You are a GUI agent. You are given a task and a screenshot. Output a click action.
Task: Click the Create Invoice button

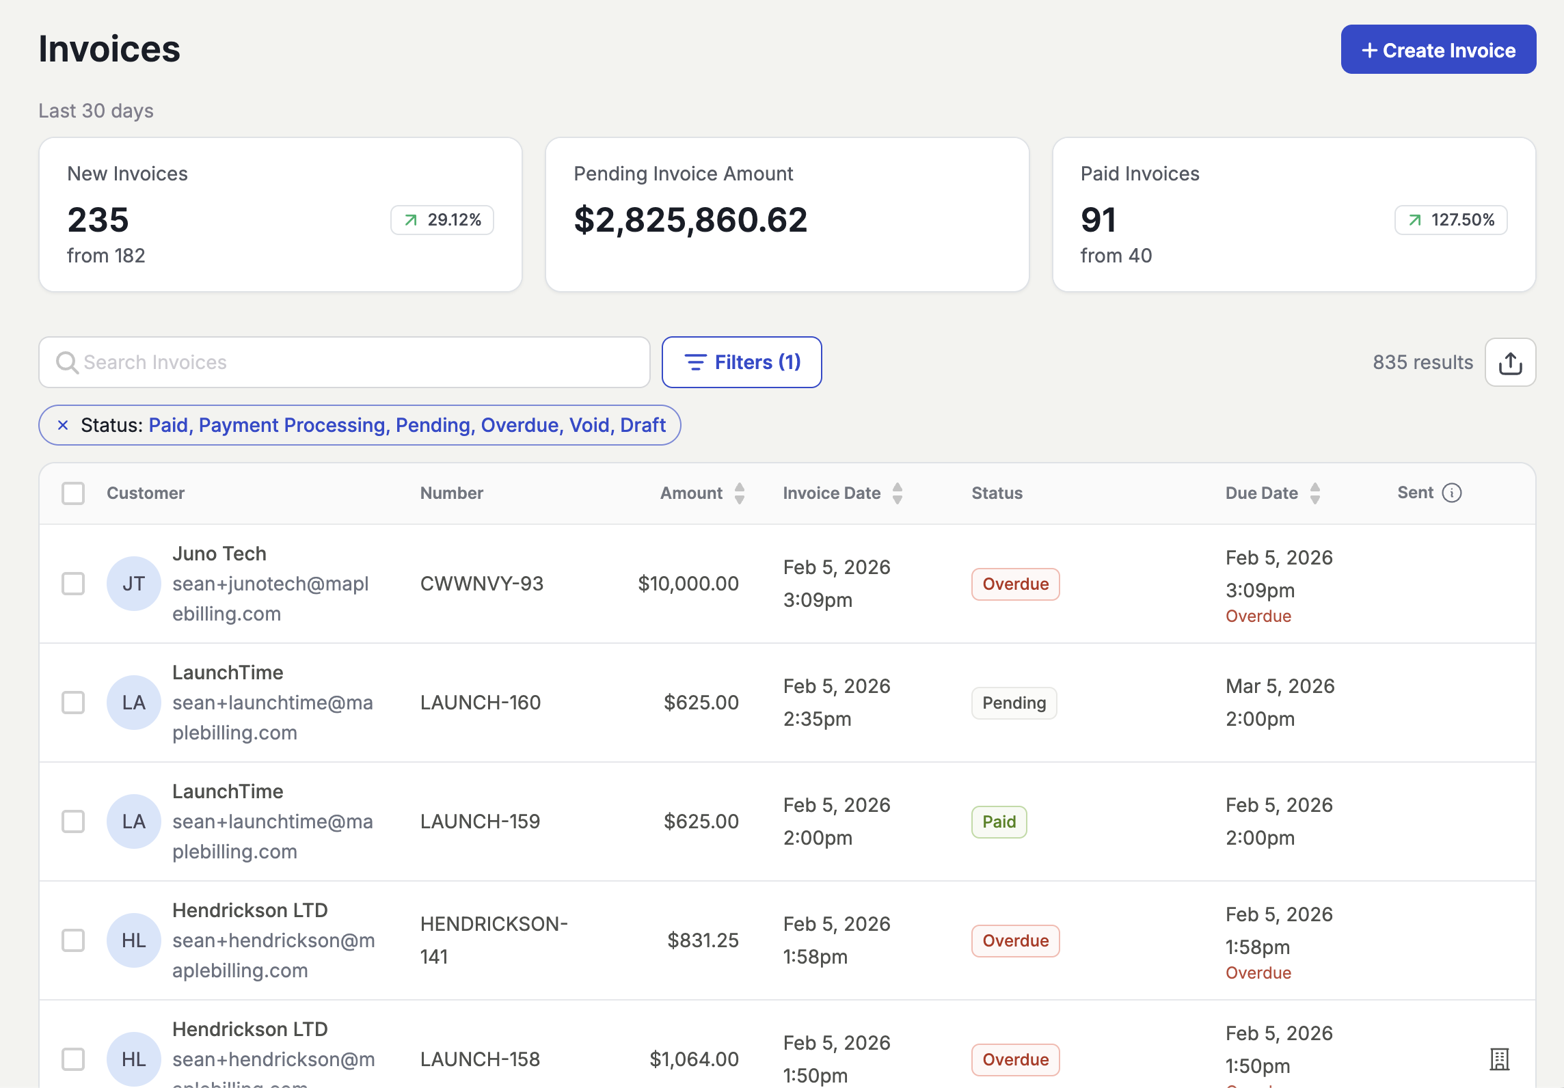point(1438,50)
